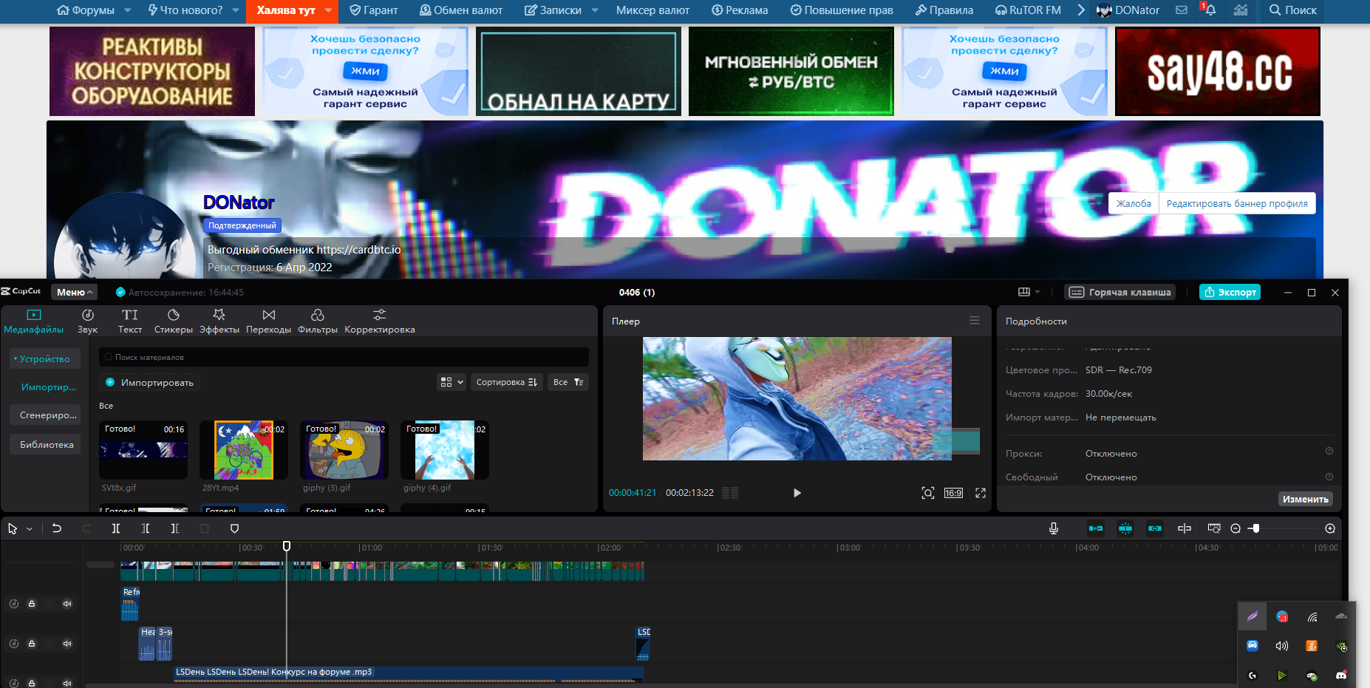This screenshot has width=1370, height=688.
Task: Open the Сортировка sort dropdown
Action: point(506,382)
